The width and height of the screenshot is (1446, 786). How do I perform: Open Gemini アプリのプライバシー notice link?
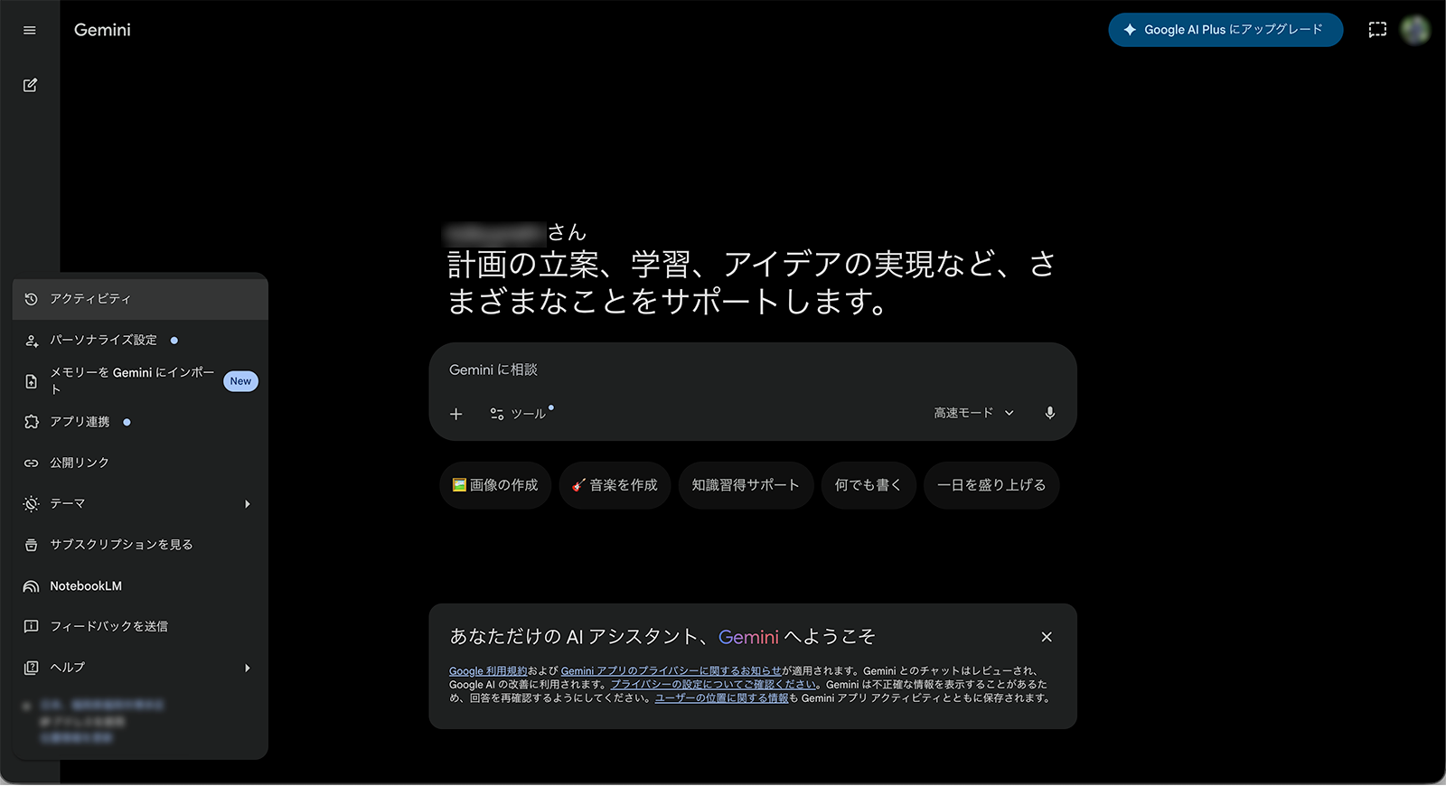(671, 671)
